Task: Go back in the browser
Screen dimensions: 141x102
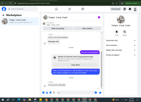Action: (x=3, y=3)
